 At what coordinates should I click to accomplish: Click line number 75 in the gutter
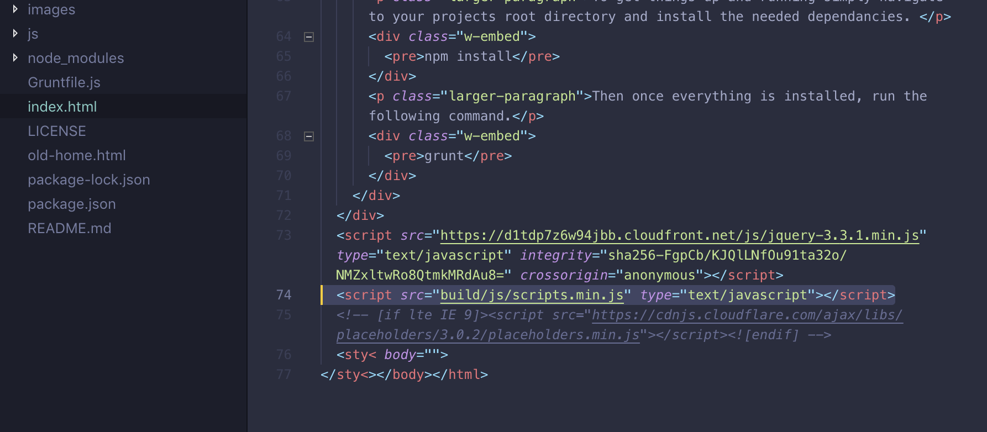(283, 315)
